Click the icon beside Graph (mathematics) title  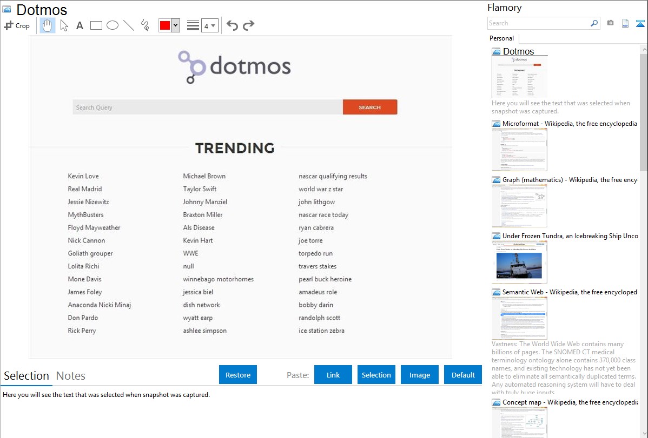pyautogui.click(x=496, y=180)
